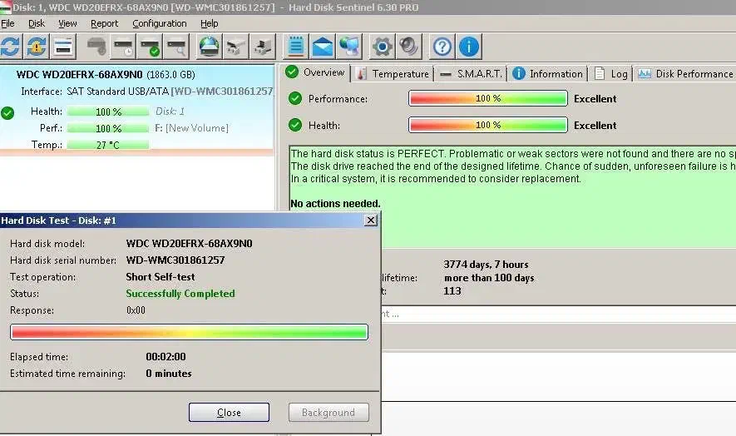Open settings via the gear icon
Image resolution: width=736 pixels, height=436 pixels.
(x=382, y=46)
